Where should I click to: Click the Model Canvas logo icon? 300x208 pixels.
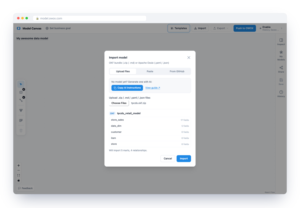(19, 28)
